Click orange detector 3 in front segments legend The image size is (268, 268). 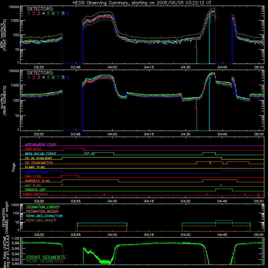click(x=39, y=13)
